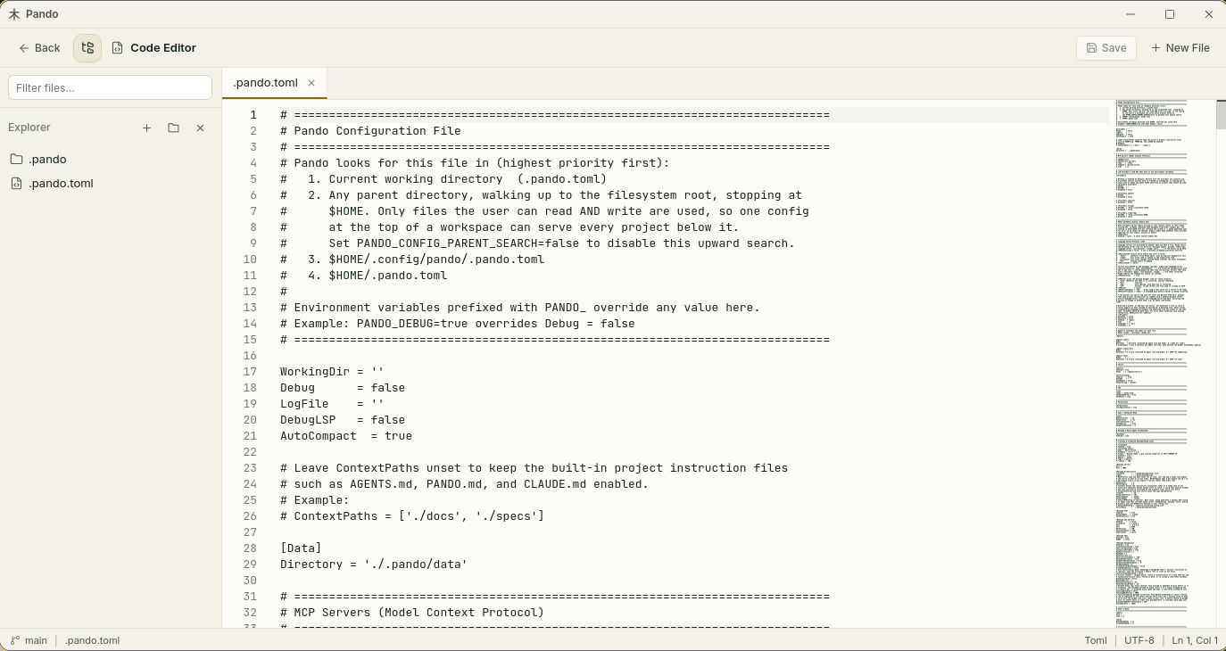Viewport: 1226px width, 651px height.
Task: Click the Pando Configuration File comment
Action: pyautogui.click(x=370, y=131)
